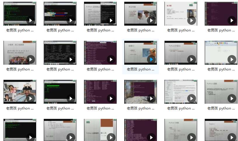The height and width of the screenshot is (141, 238).
Task: Open the 练习题 slide thumbnail
Action: tap(181, 14)
